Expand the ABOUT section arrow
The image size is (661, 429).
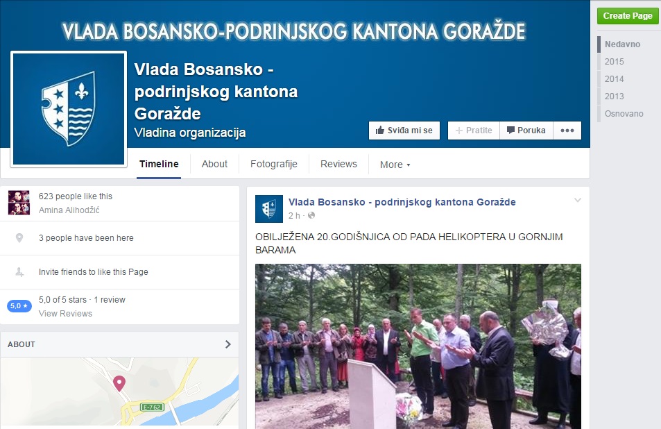tap(228, 344)
